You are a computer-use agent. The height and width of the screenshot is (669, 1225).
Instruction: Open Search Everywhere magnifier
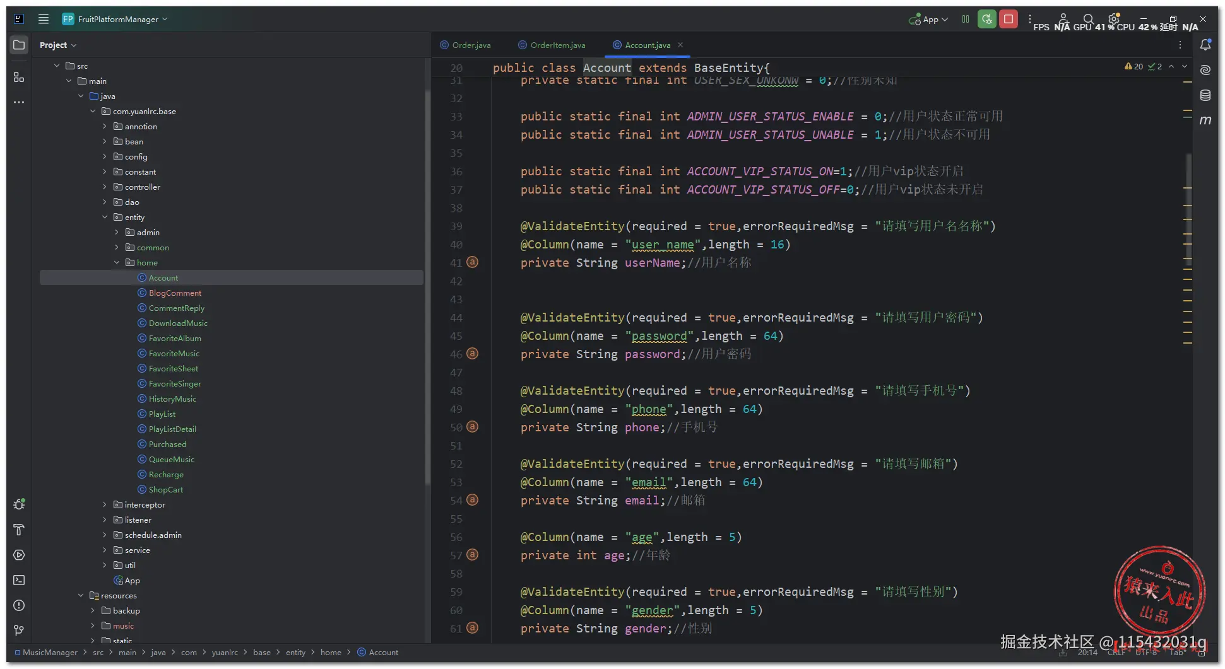tap(1089, 19)
